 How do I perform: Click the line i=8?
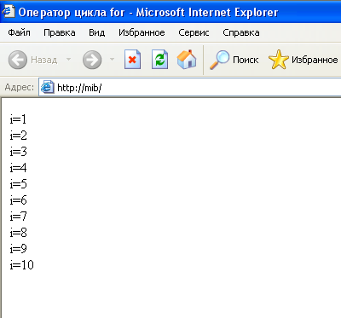point(19,233)
